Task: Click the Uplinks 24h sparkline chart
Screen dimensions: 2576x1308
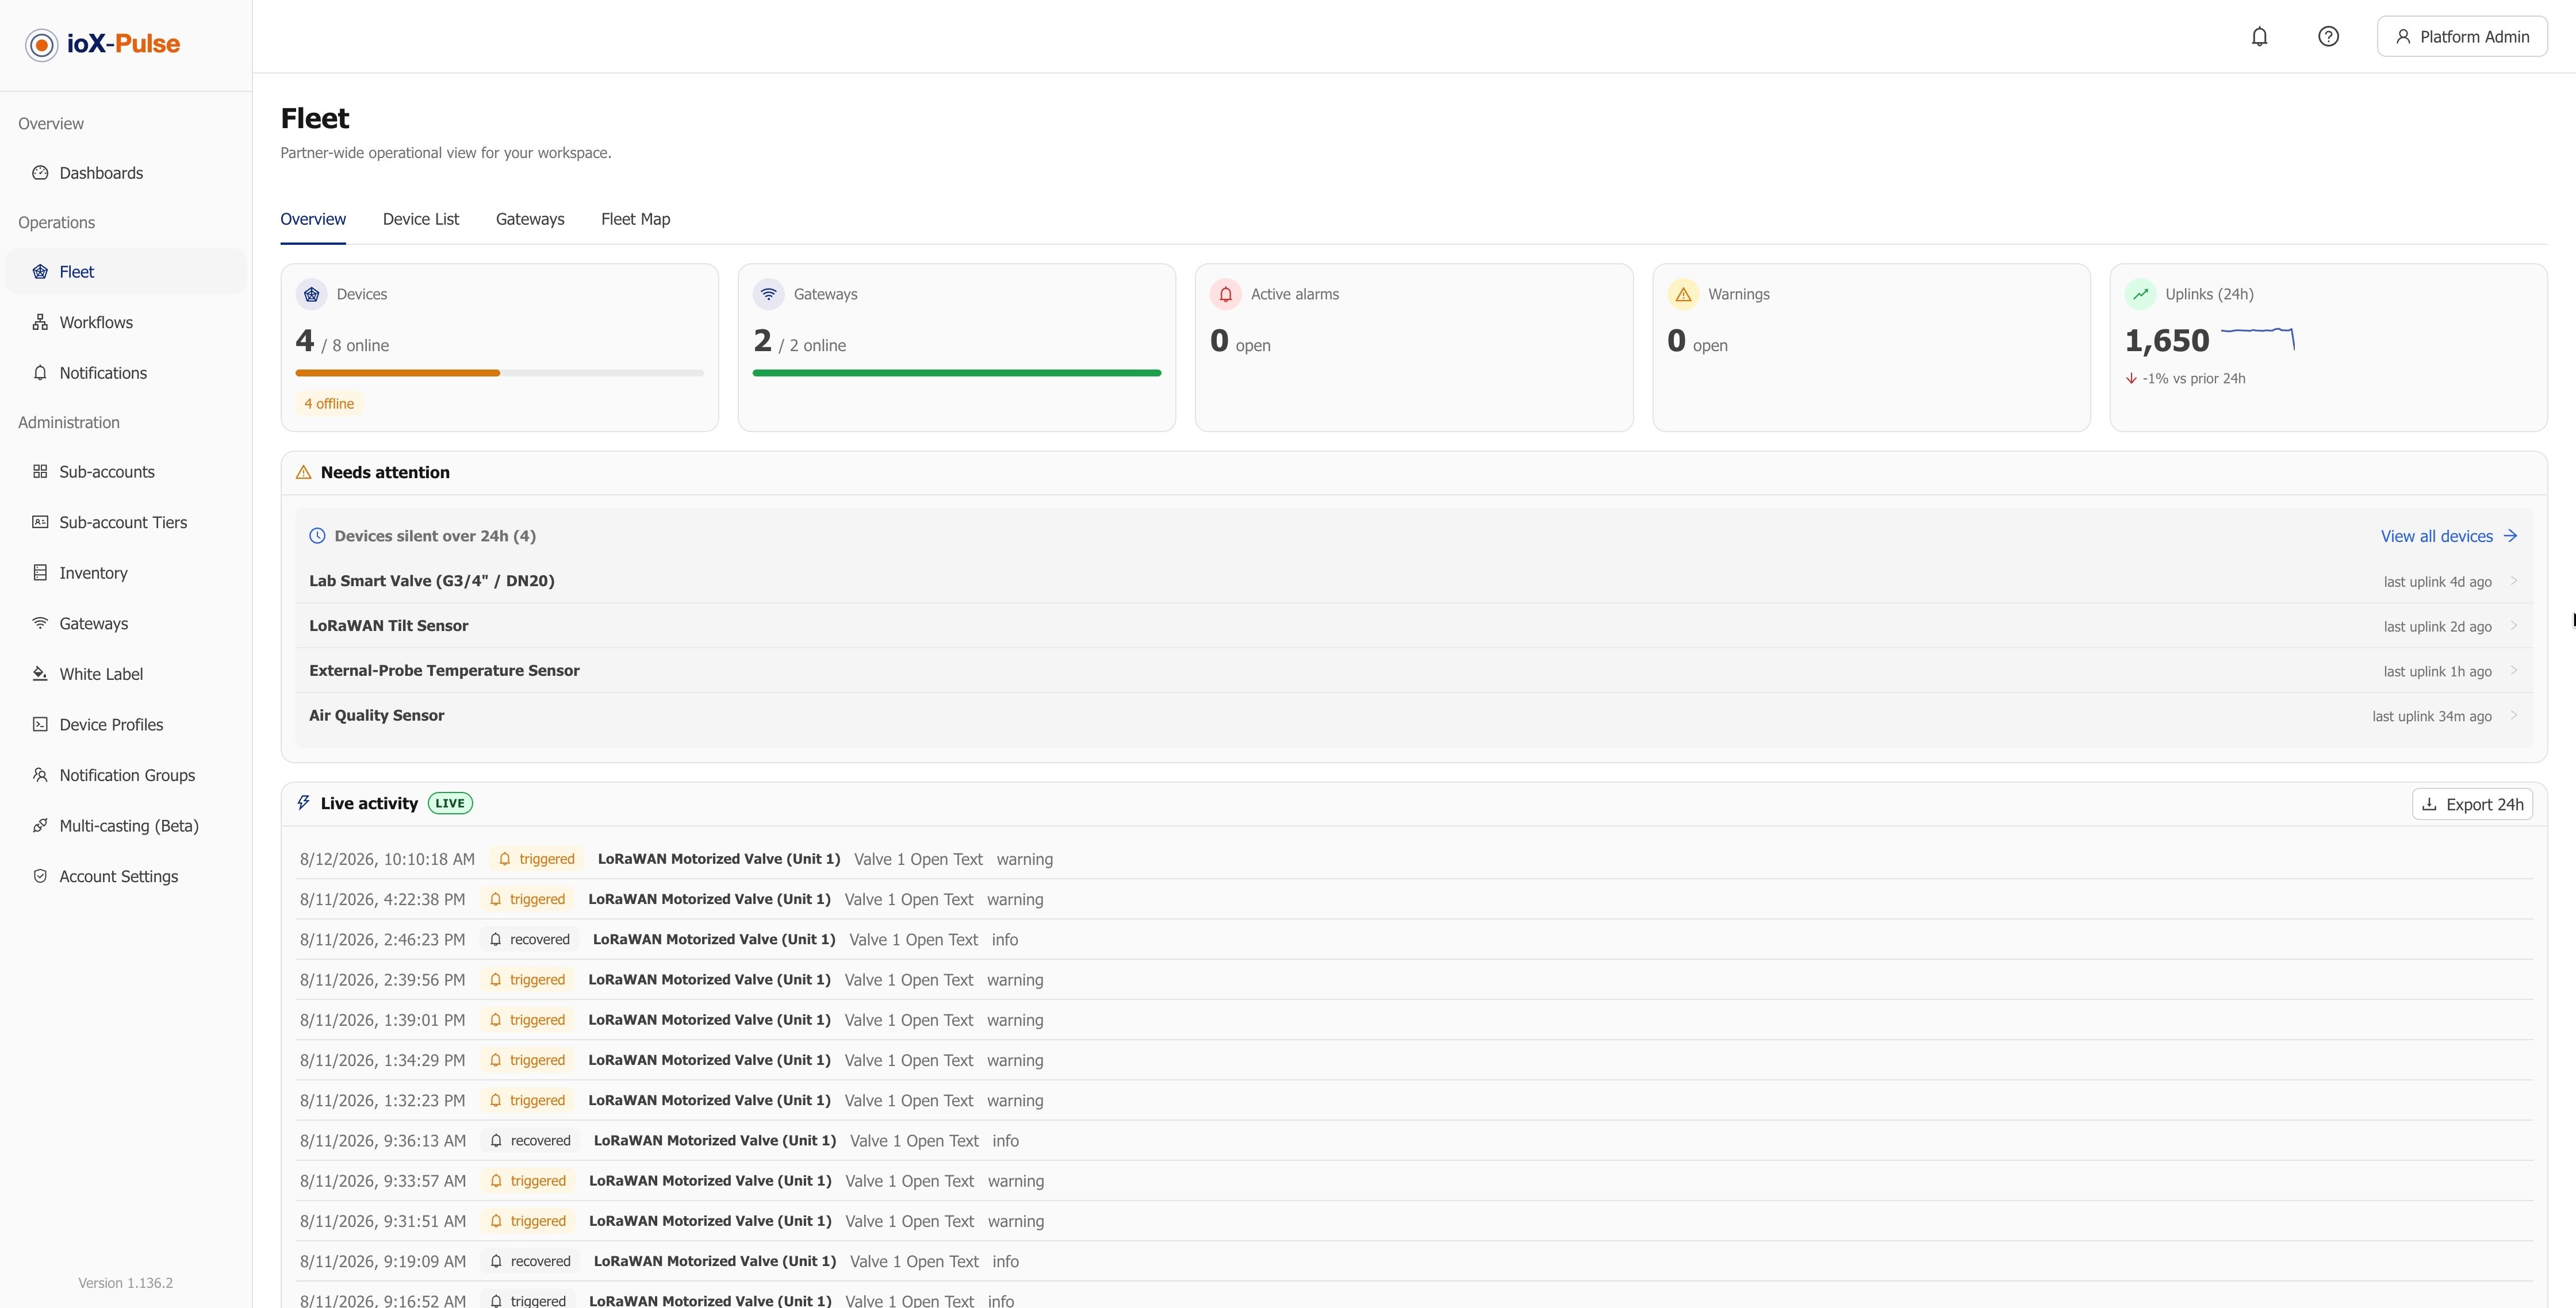Action: tap(2258, 338)
